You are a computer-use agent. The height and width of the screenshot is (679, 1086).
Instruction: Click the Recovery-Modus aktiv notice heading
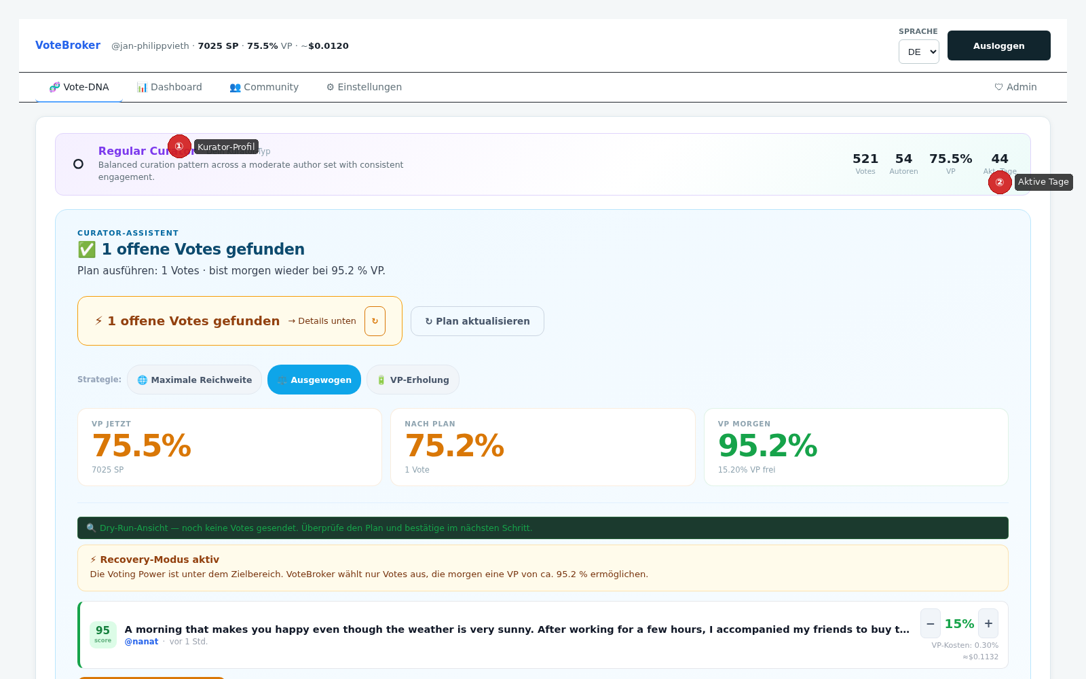click(155, 559)
